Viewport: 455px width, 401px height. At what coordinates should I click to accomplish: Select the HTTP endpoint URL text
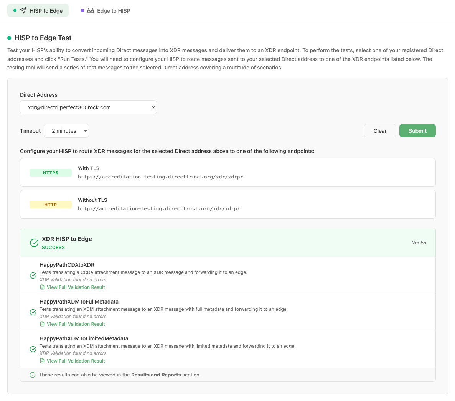click(x=159, y=209)
